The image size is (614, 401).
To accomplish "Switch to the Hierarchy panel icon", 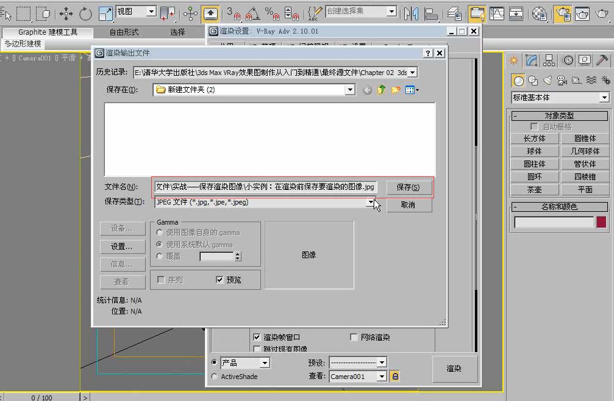I will coord(548,59).
